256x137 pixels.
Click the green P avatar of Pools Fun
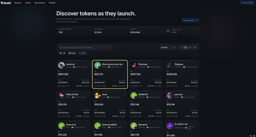(61, 126)
